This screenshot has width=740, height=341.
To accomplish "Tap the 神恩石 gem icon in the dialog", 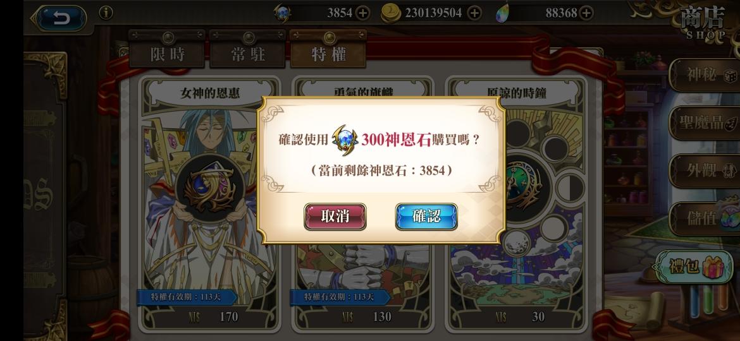I will coord(345,140).
